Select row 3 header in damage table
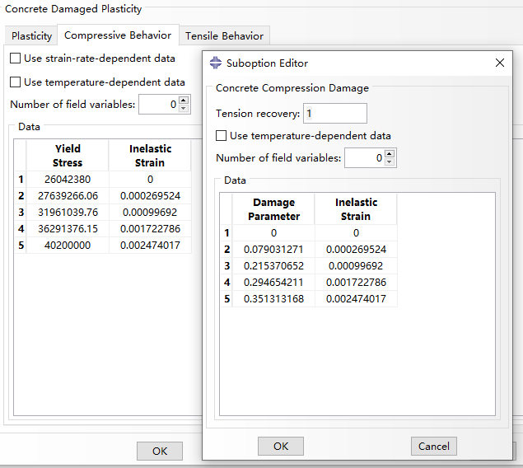This screenshot has height=468, width=523. [226, 265]
